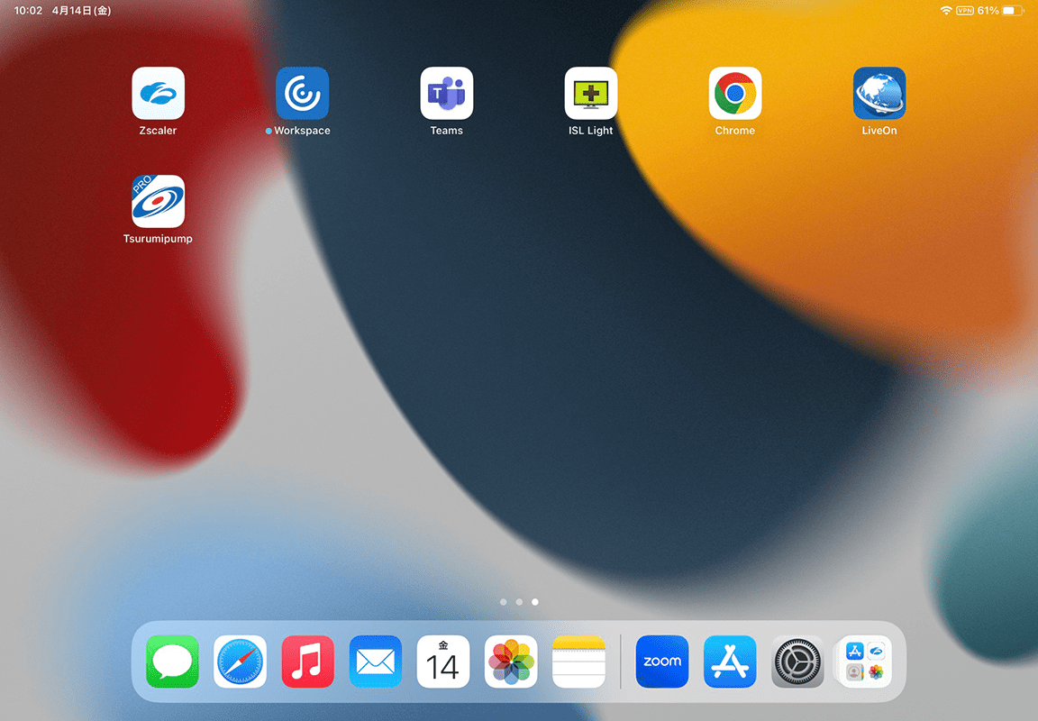This screenshot has width=1038, height=721.
Task: Open the Photos app in dock
Action: point(510,662)
